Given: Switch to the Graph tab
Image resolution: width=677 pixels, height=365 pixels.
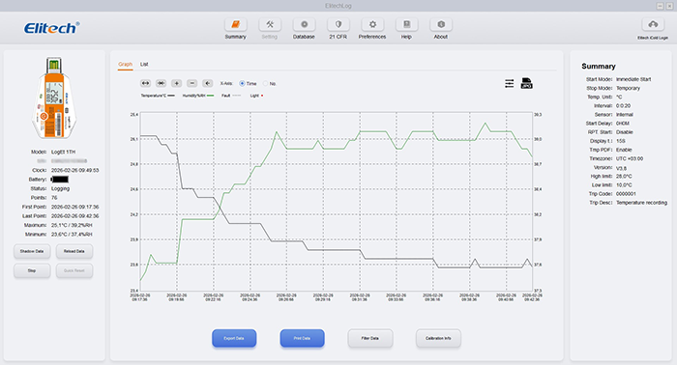Looking at the screenshot, I should coord(125,64).
